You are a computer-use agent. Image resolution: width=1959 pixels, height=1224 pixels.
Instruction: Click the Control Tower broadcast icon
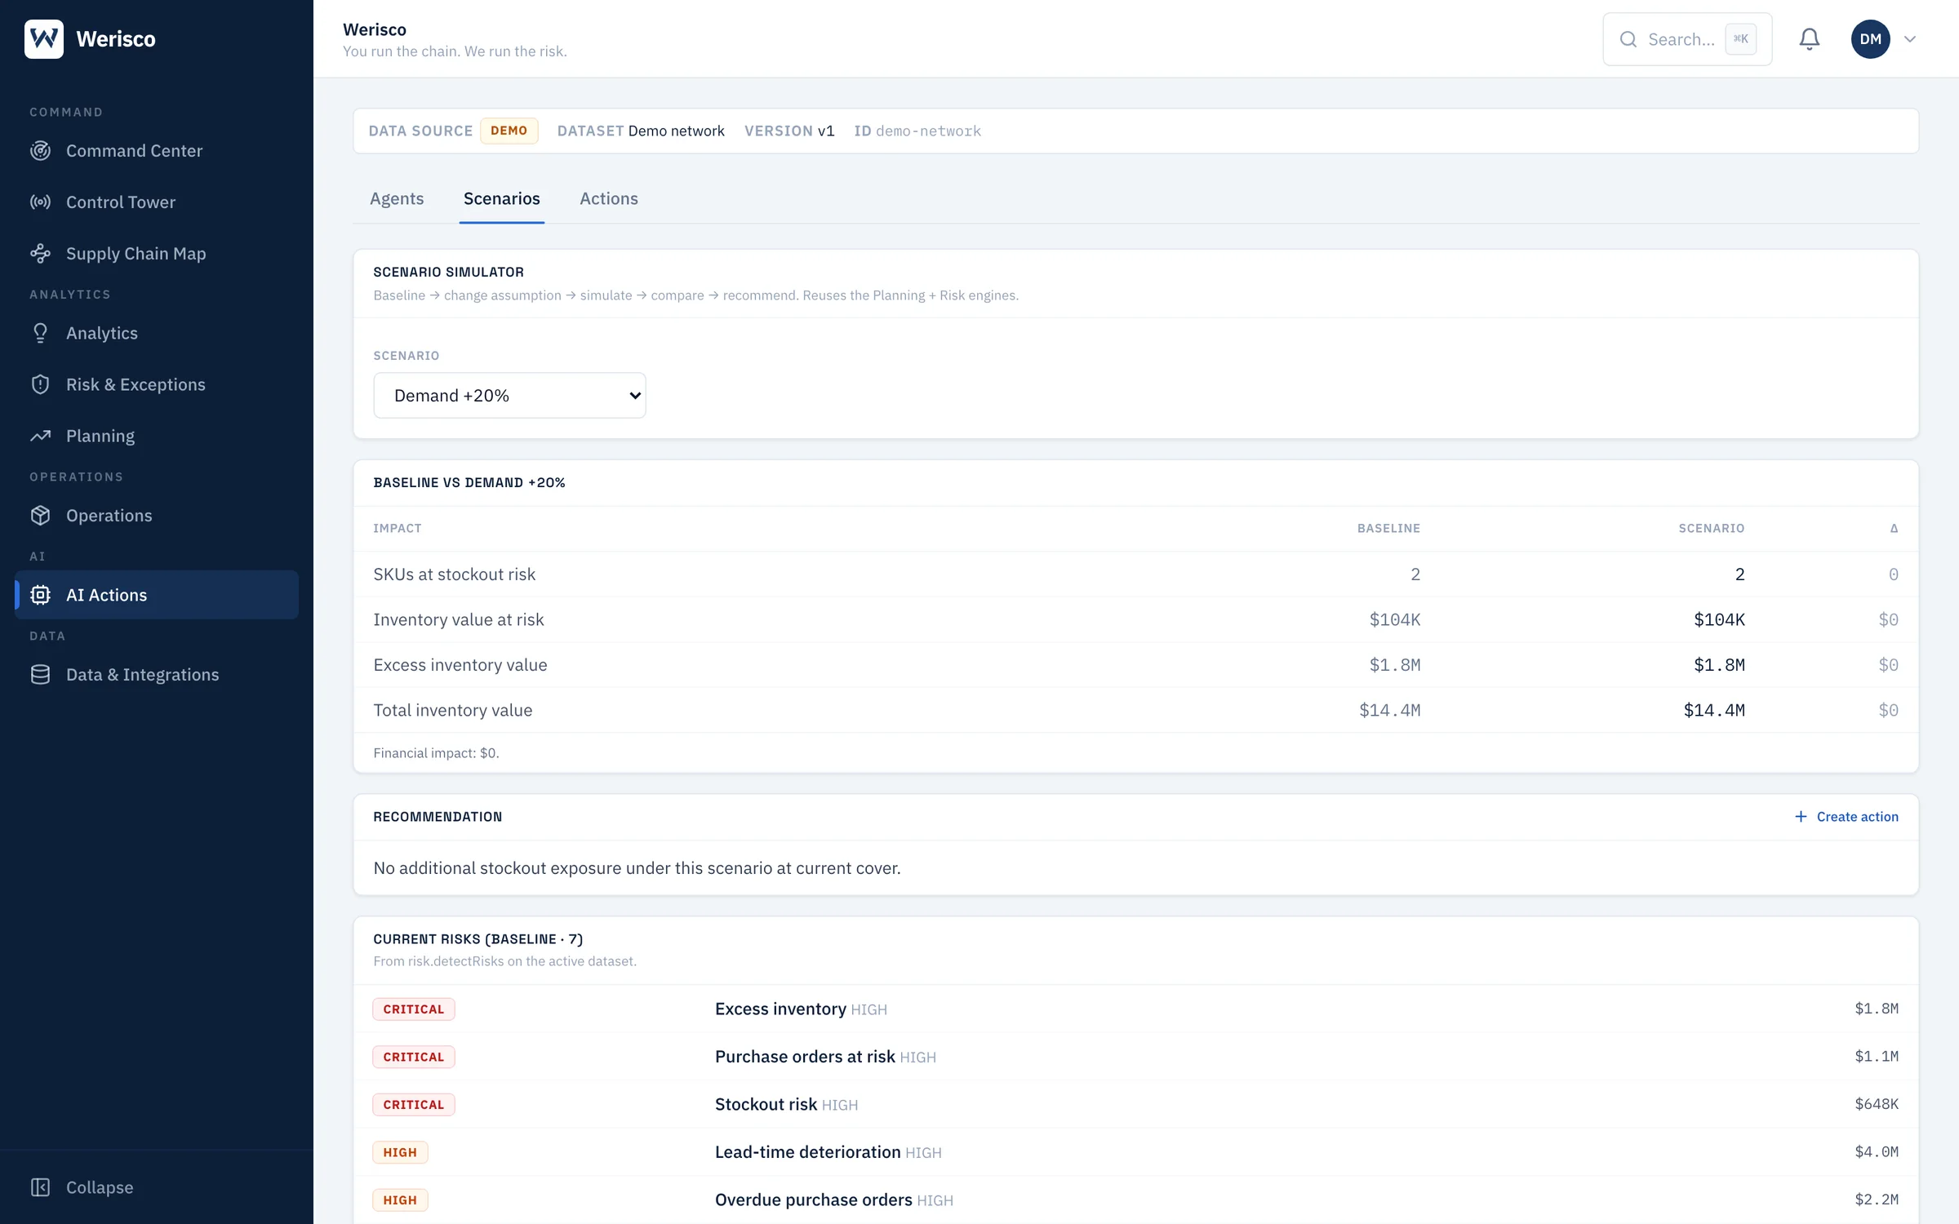40,202
